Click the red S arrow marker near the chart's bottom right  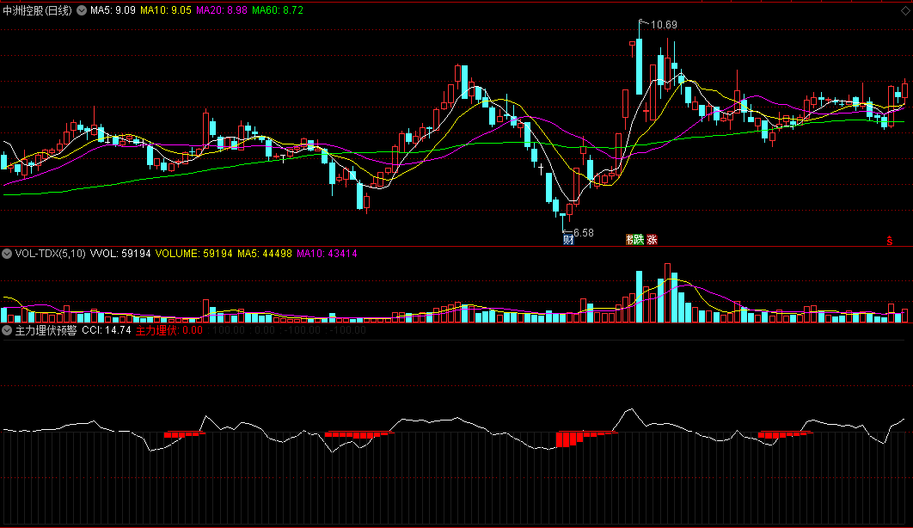[x=890, y=241]
